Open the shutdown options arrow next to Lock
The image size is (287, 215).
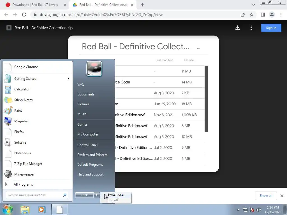pos(97,195)
